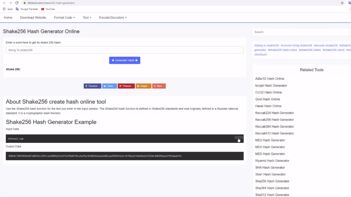Share page via Facebook button
The height and width of the screenshot is (197, 351).
92,86
